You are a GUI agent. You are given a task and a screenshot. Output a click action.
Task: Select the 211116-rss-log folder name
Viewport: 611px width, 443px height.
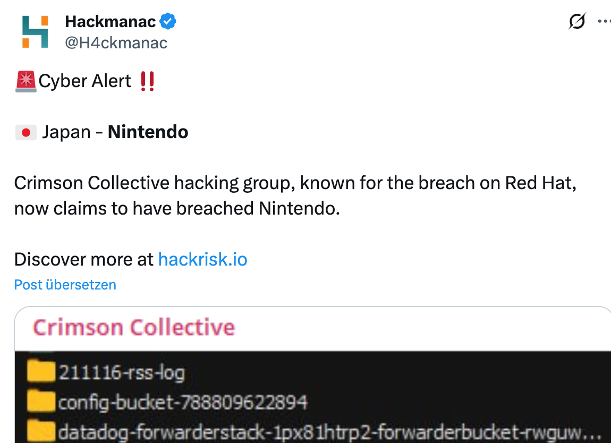(x=121, y=372)
